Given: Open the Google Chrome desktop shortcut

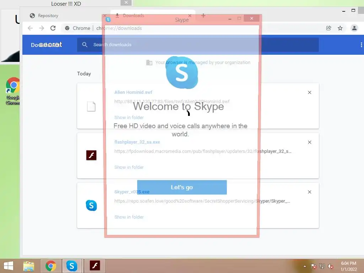Looking at the screenshot, I should pyautogui.click(x=13, y=91).
